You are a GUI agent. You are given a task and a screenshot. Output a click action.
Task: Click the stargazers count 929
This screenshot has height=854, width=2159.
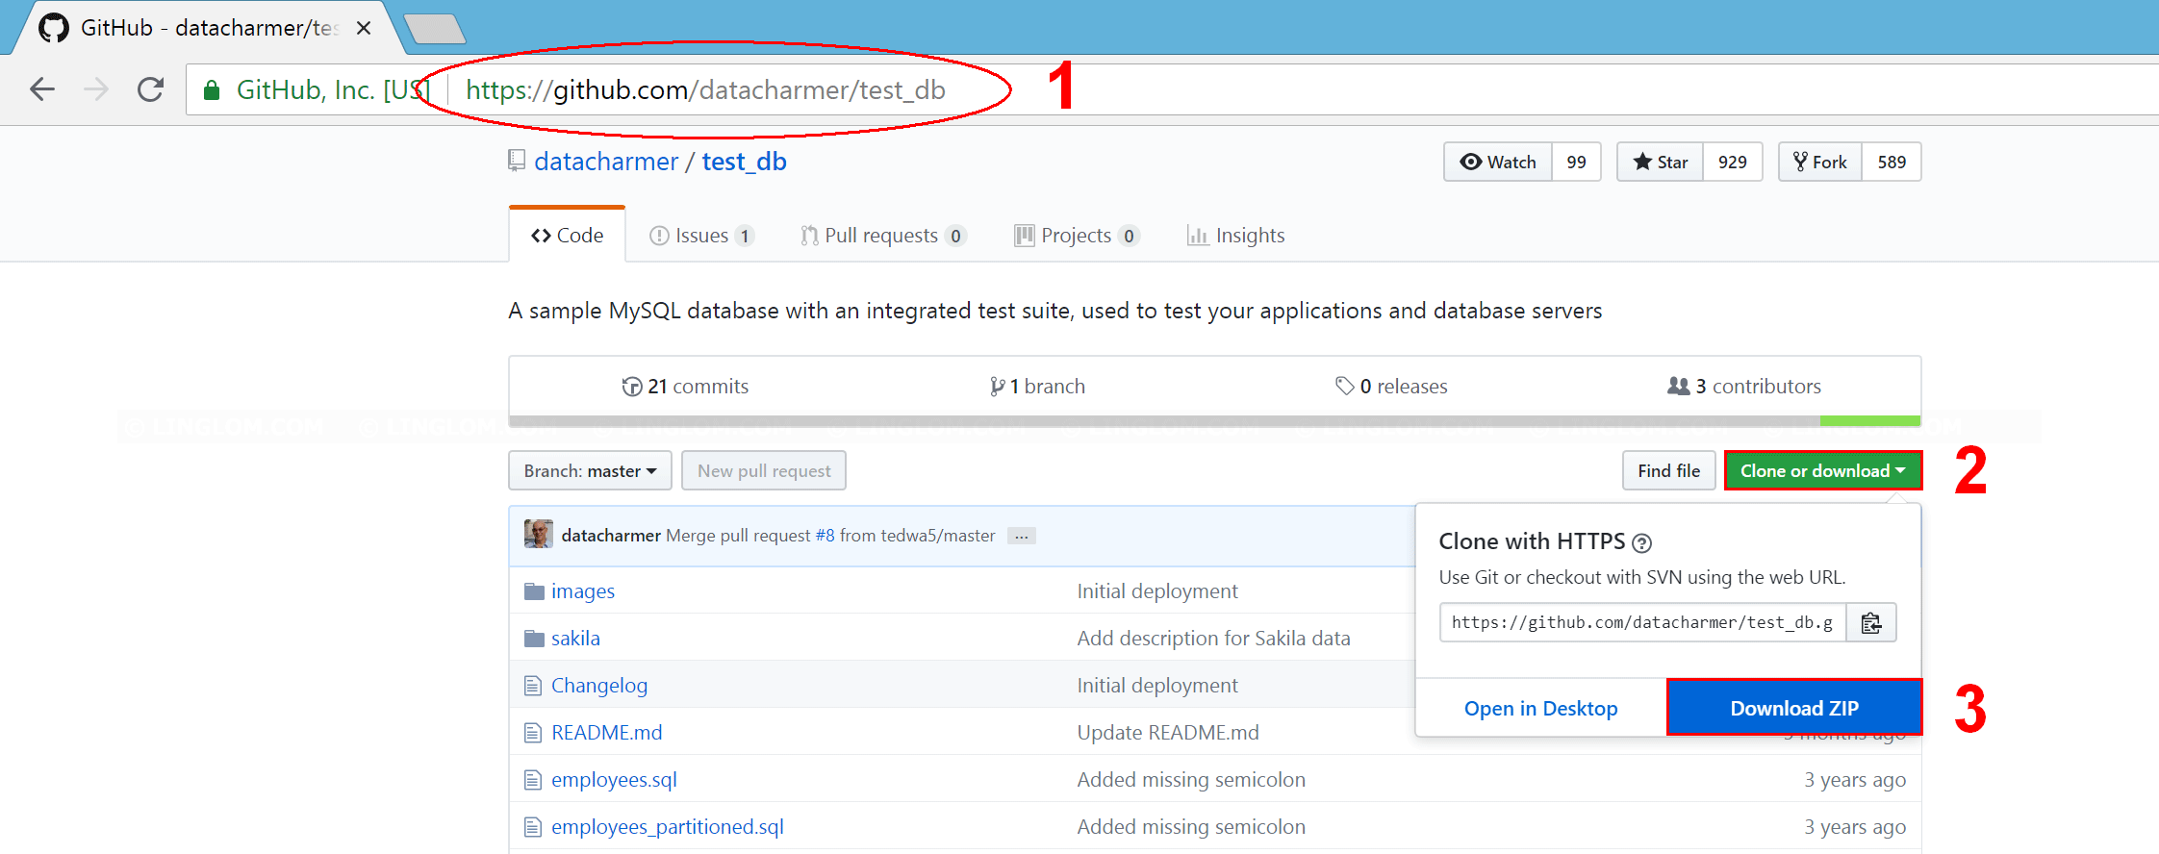pos(1733,162)
